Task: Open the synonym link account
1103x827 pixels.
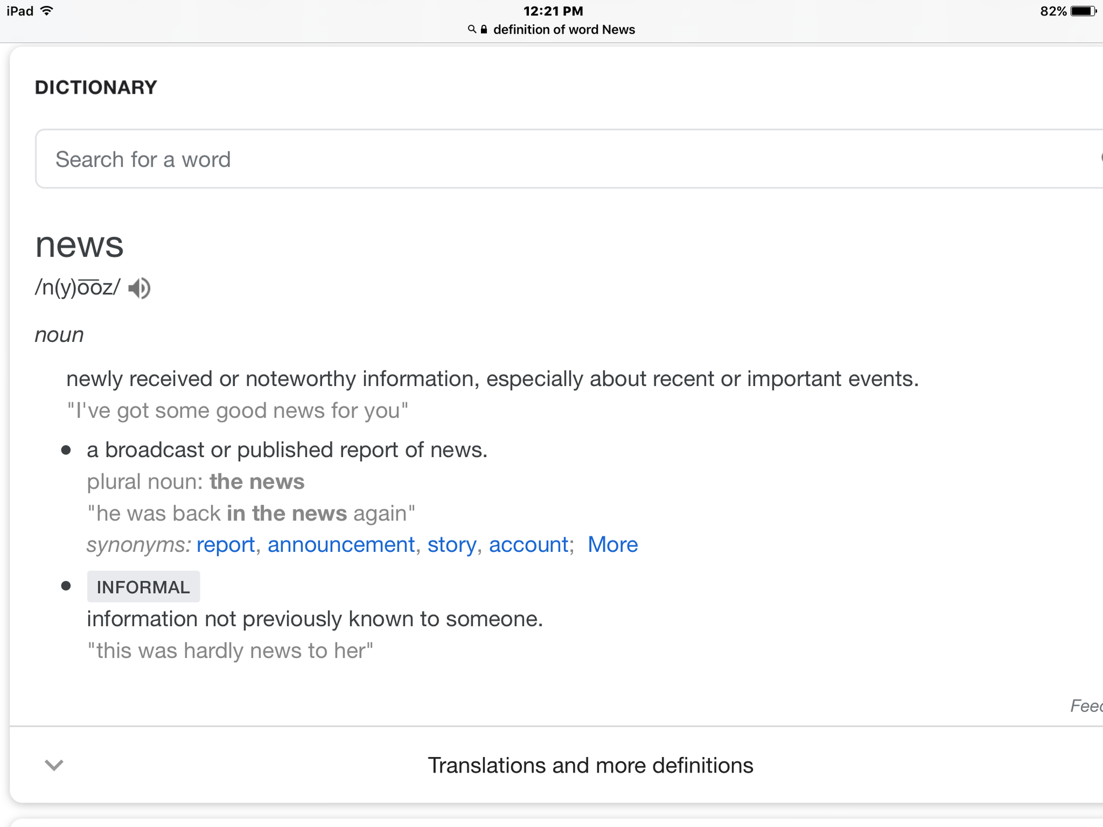Action: pyautogui.click(x=528, y=545)
